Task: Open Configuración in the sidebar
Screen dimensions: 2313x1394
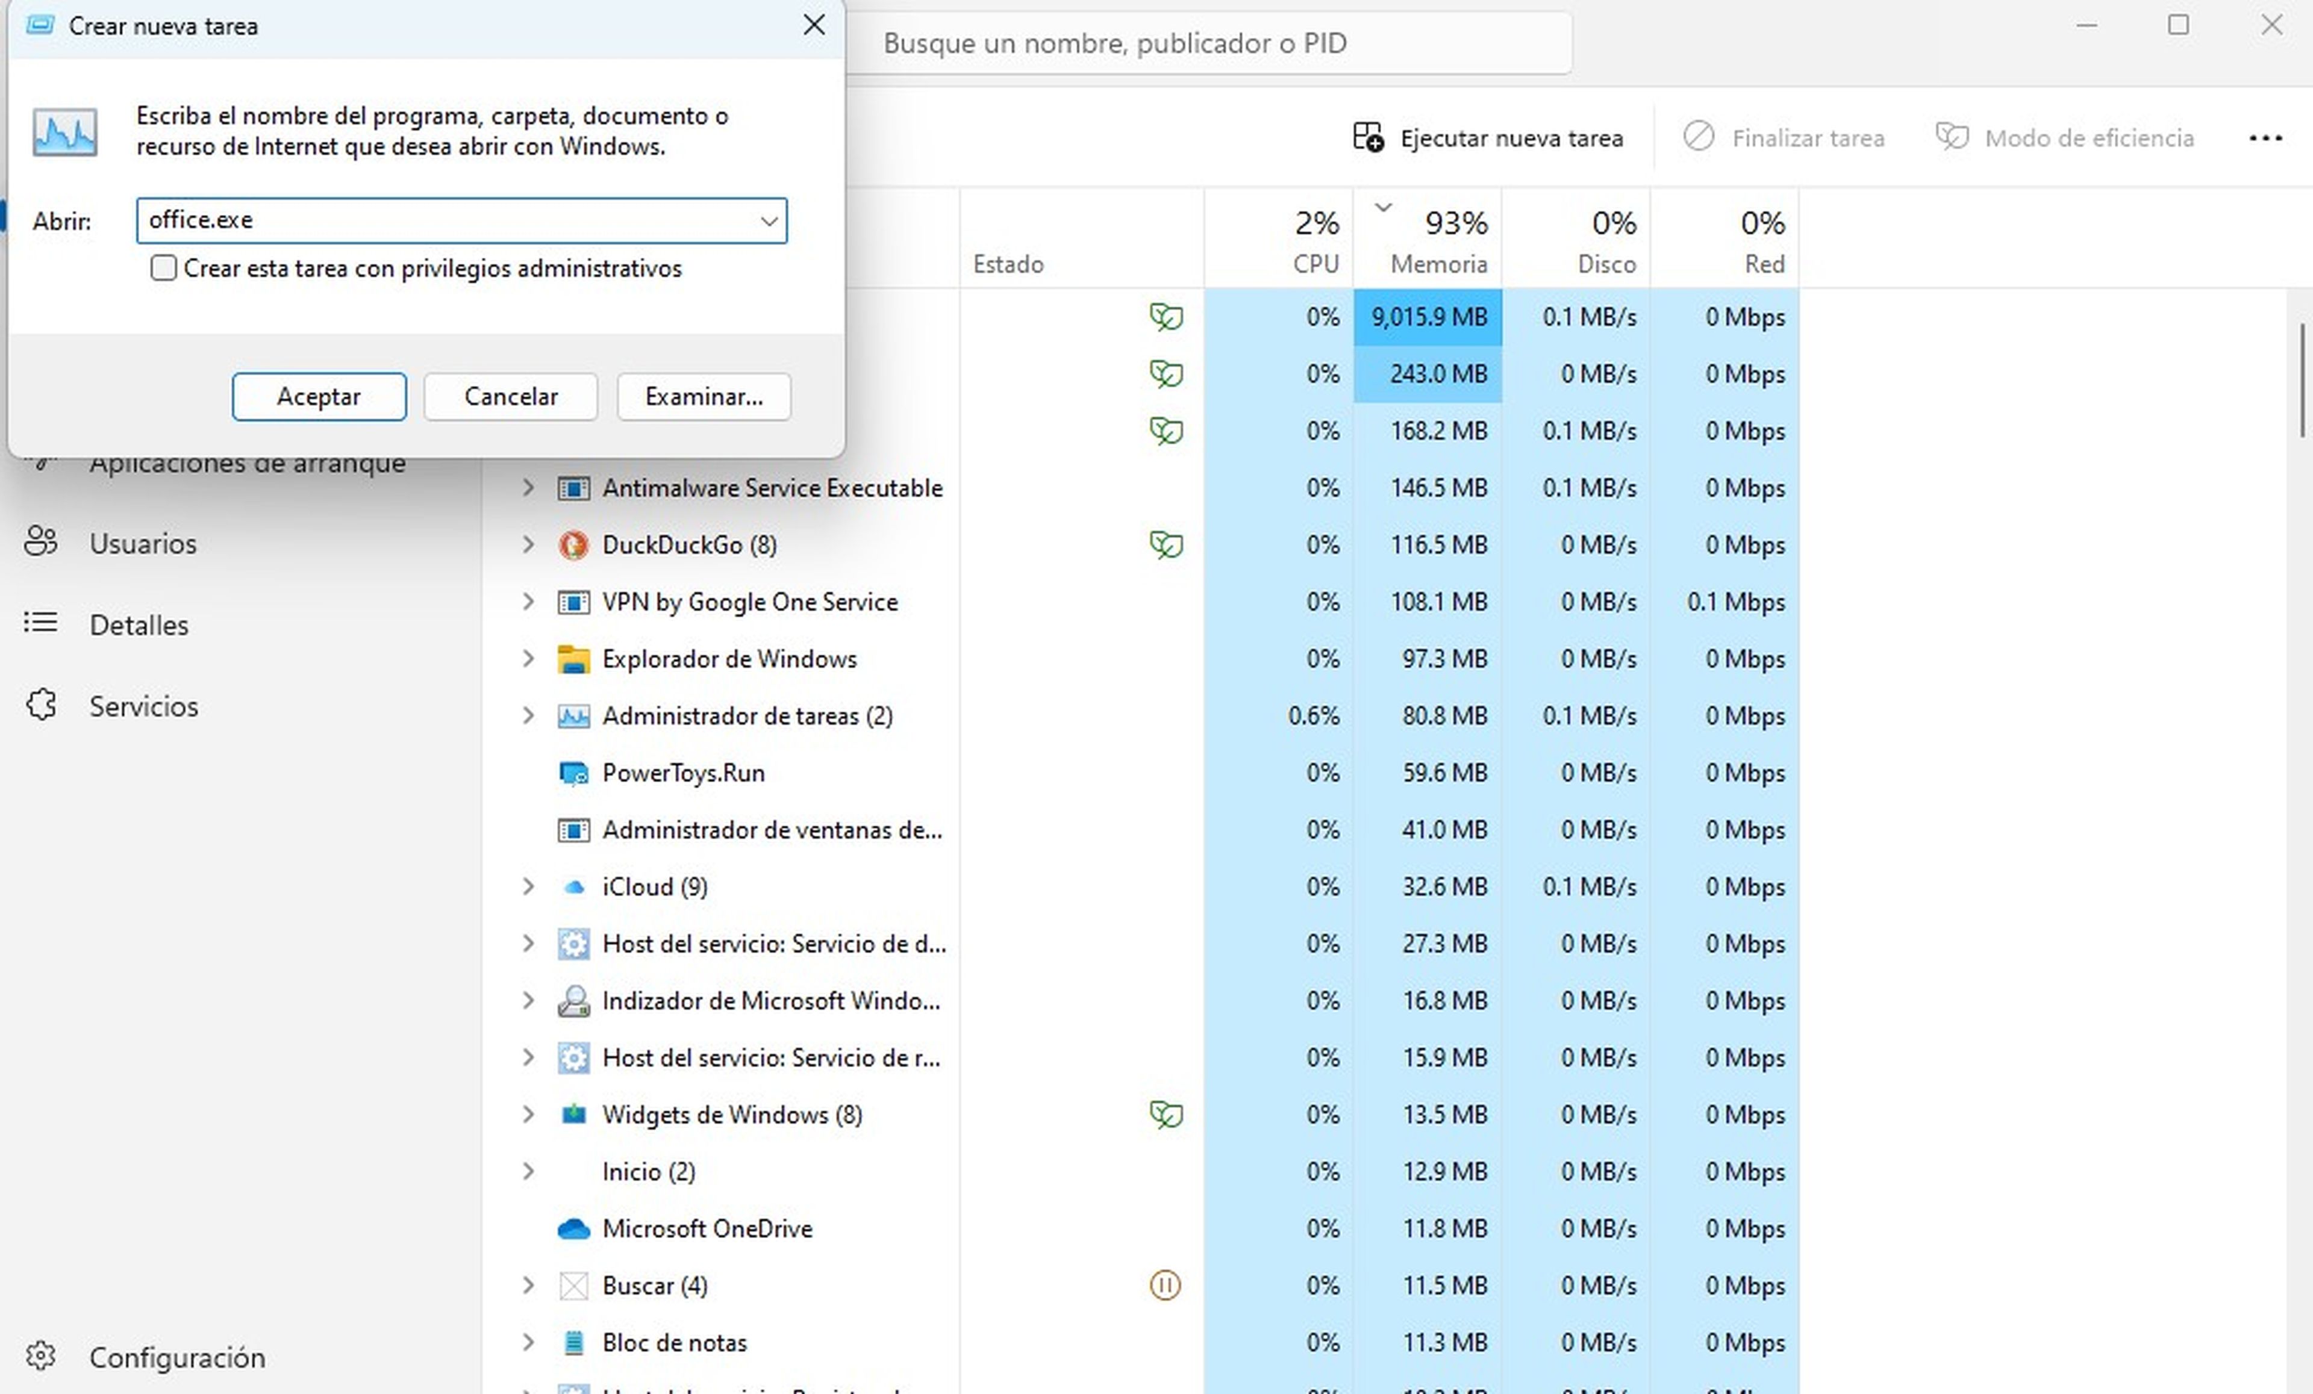Action: [x=146, y=1357]
